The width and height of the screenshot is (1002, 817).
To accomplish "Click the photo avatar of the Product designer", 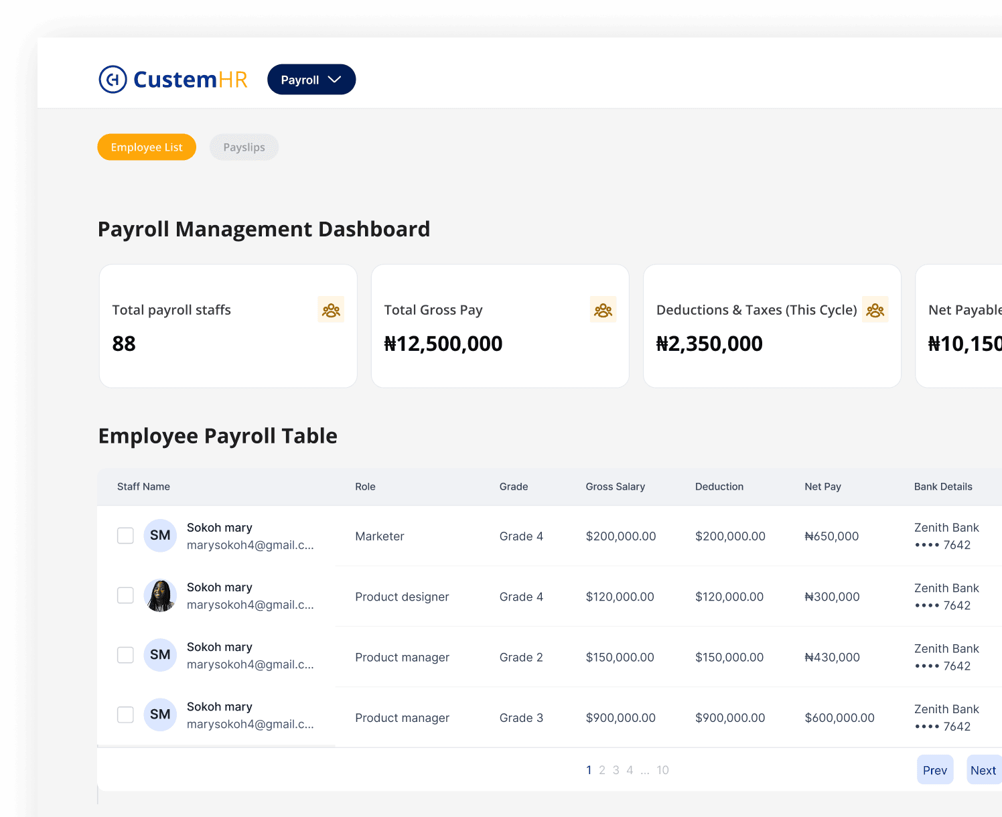I will coord(160,595).
